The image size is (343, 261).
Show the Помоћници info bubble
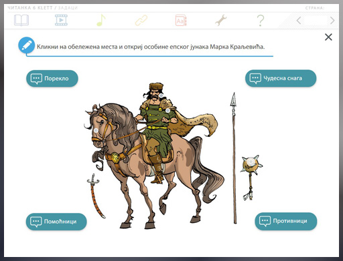pos(56,222)
